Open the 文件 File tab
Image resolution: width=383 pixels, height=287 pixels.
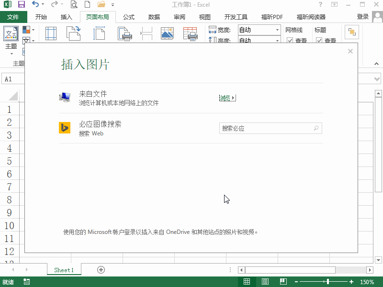13,17
